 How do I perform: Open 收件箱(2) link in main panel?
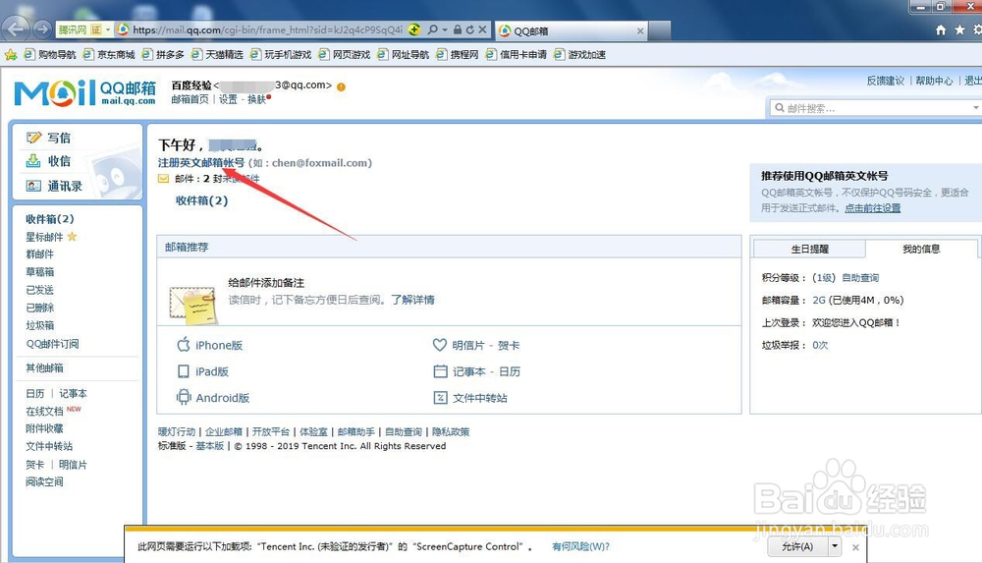(x=201, y=200)
